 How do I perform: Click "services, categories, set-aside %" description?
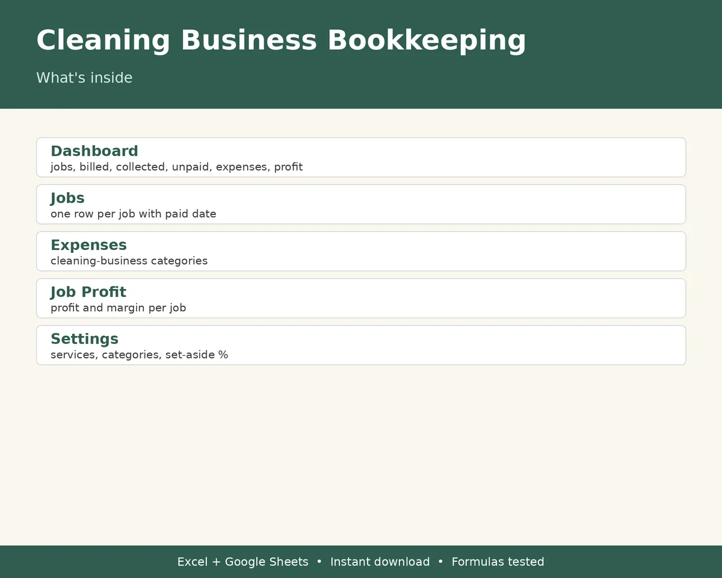click(139, 355)
